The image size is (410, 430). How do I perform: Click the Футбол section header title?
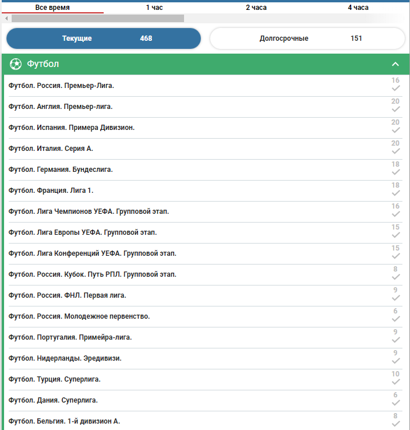[x=43, y=64]
